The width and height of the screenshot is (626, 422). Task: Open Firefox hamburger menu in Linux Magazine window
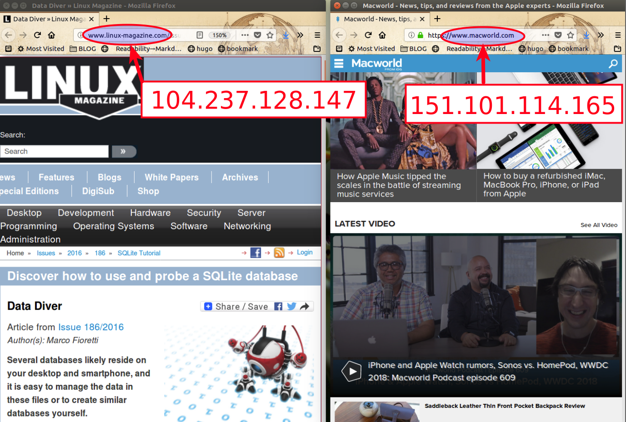pos(317,35)
